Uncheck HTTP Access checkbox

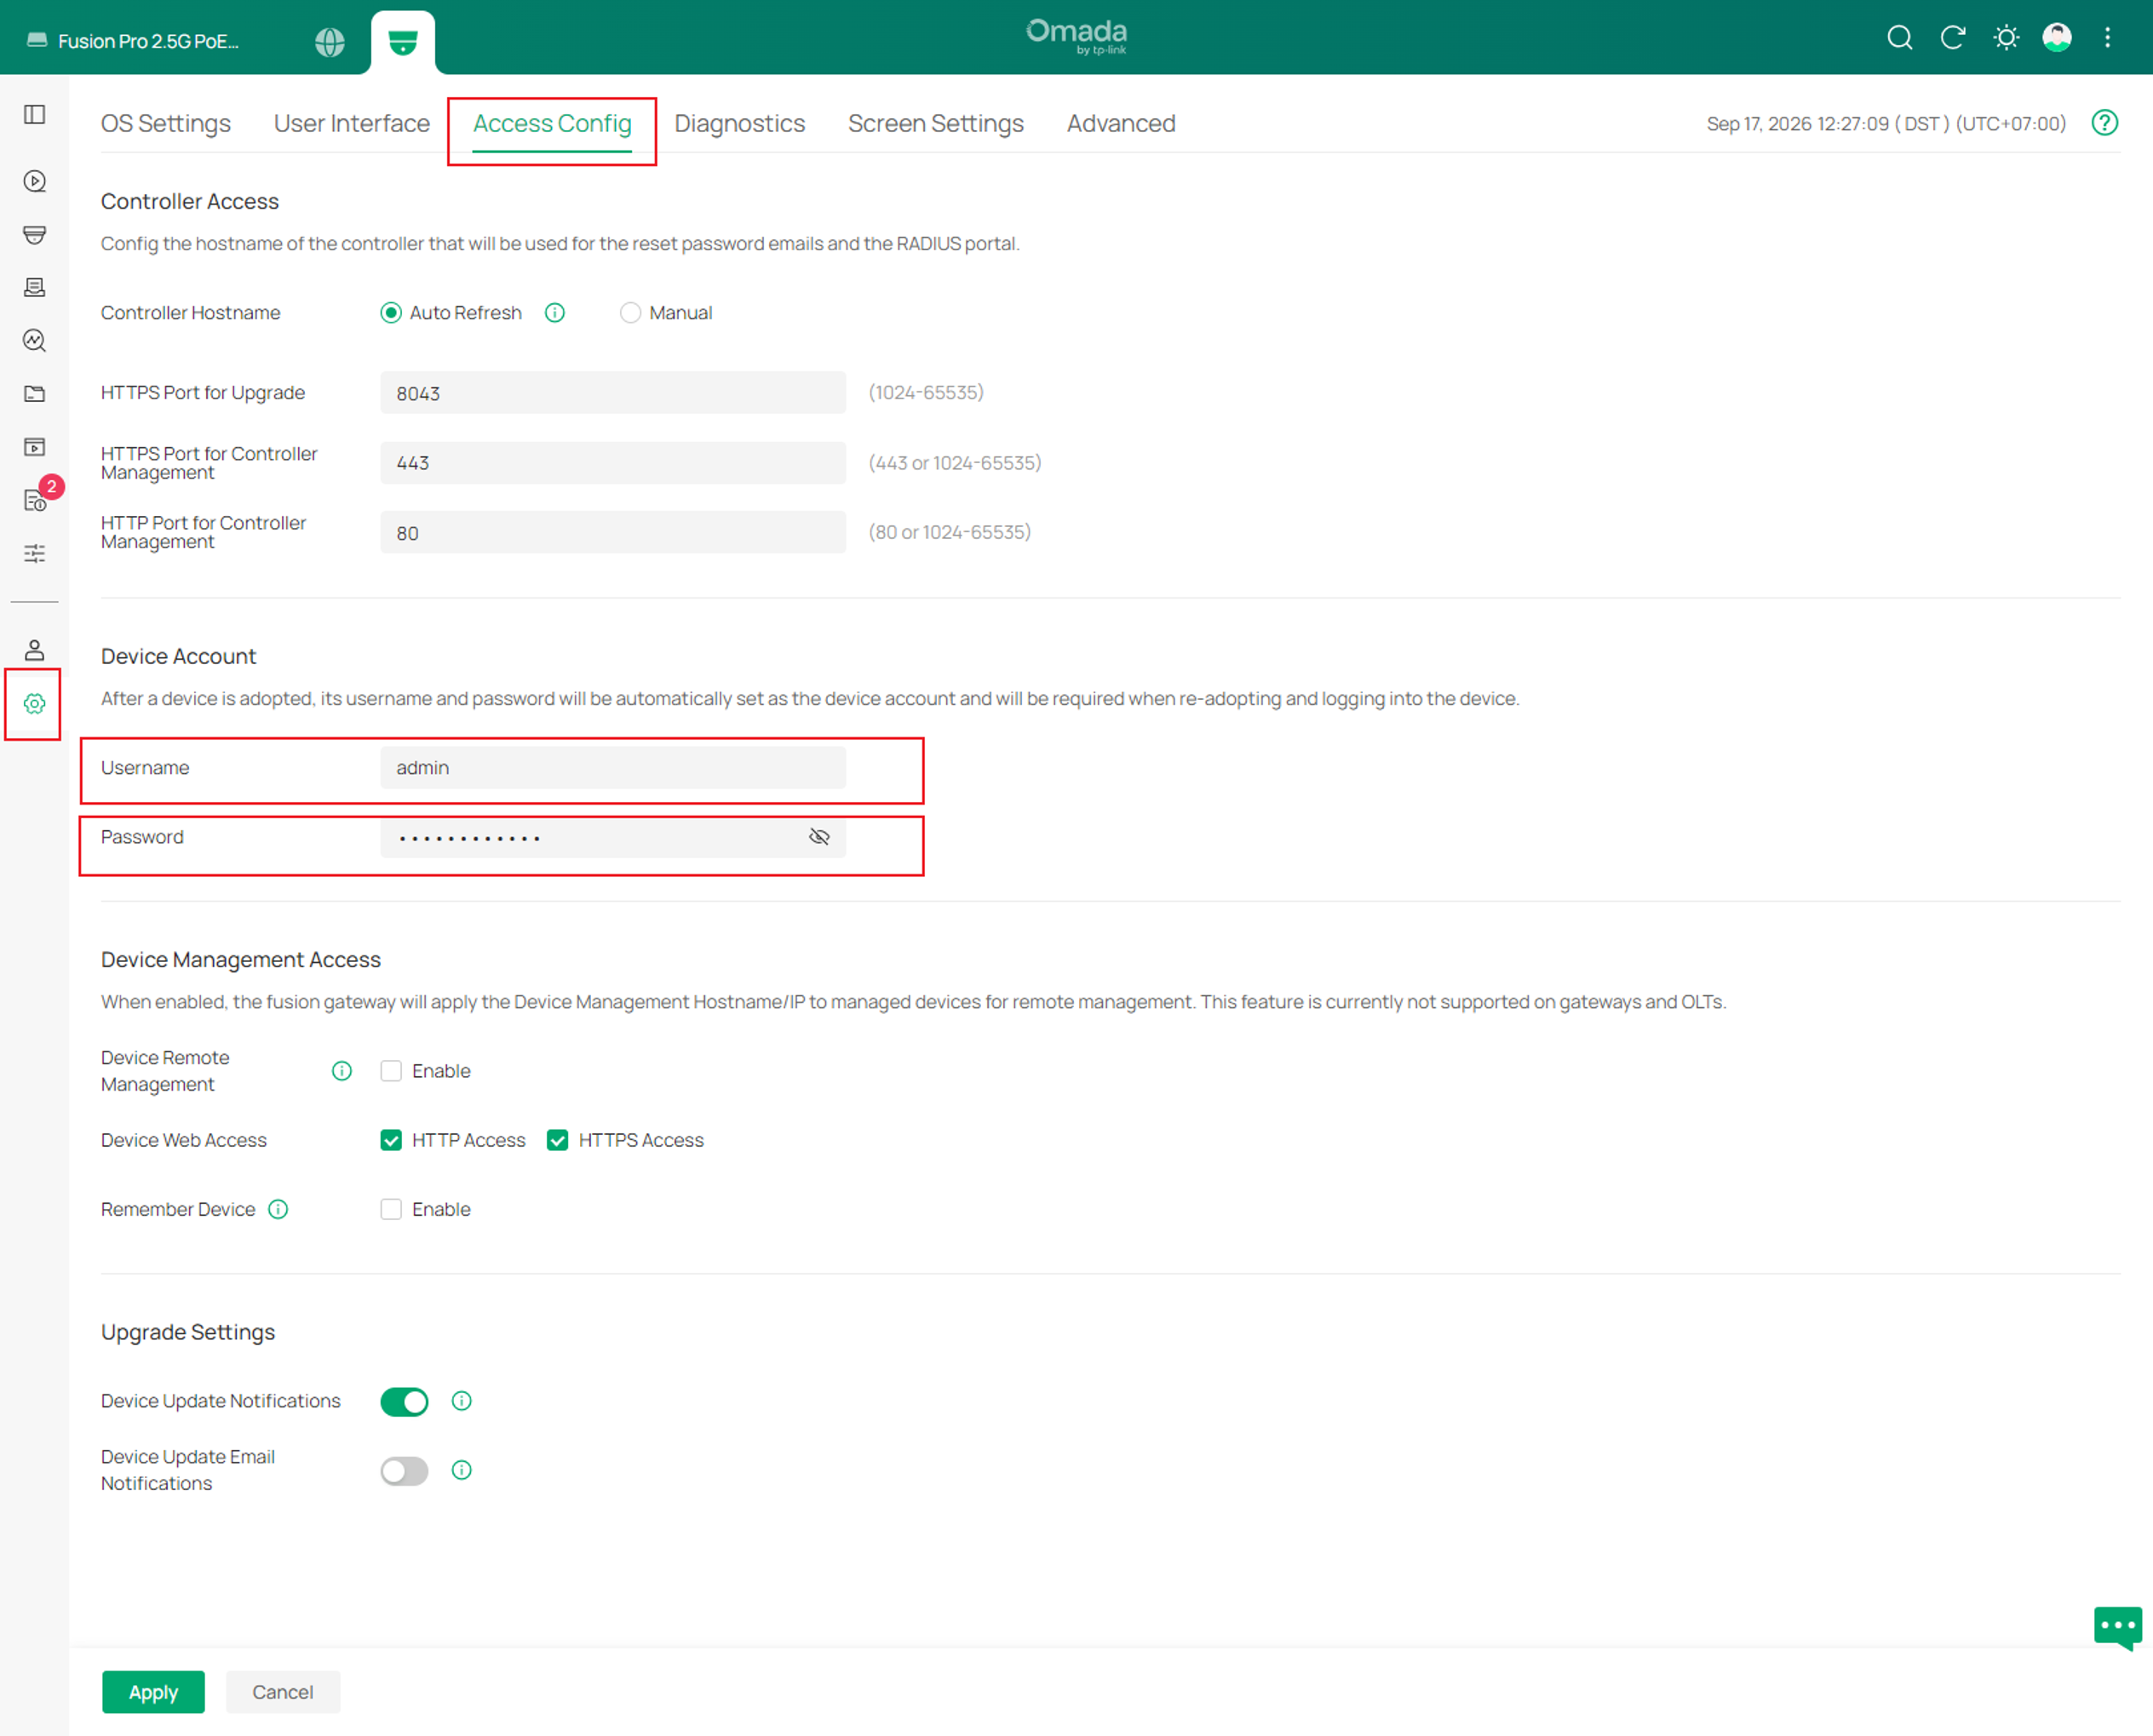coord(391,1140)
